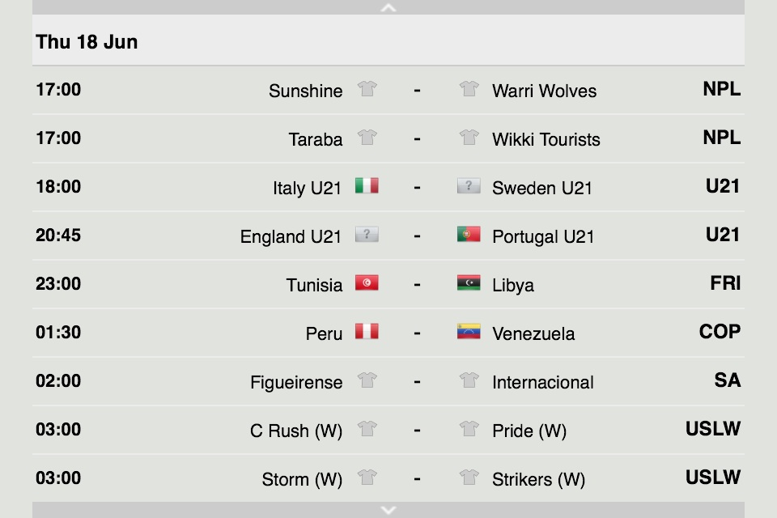Click Internacional team shirt icon
777x518 pixels.
(469, 380)
